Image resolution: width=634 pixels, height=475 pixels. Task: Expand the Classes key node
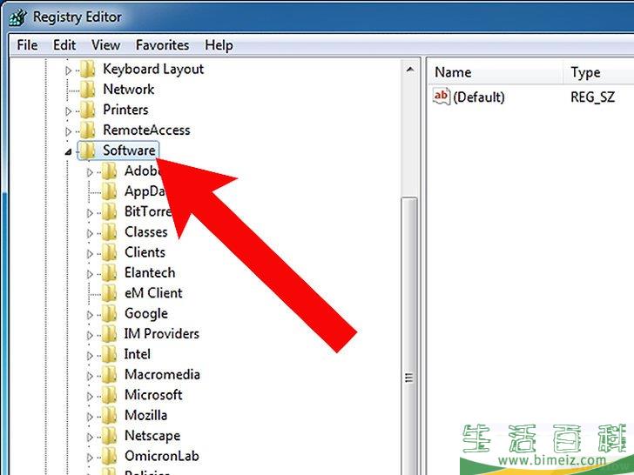[x=90, y=232]
